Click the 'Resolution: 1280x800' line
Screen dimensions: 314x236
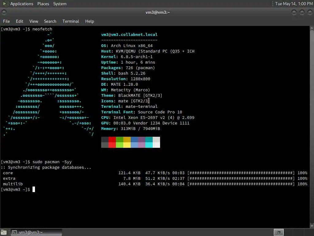pyautogui.click(x=126, y=79)
